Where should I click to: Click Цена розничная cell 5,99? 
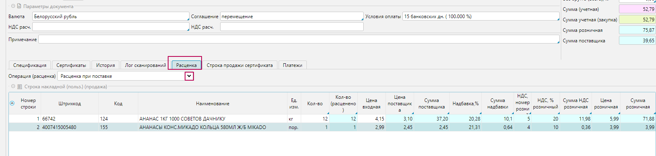[x=606, y=119]
